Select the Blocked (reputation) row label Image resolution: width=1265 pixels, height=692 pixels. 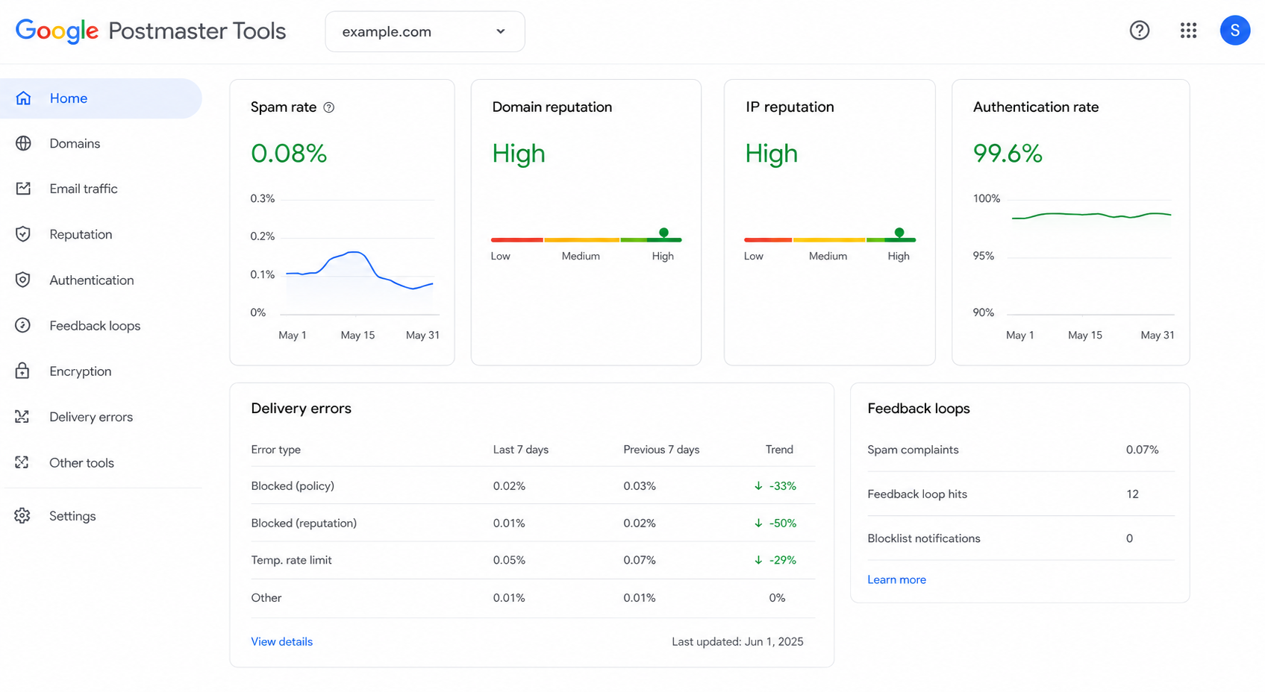point(304,523)
